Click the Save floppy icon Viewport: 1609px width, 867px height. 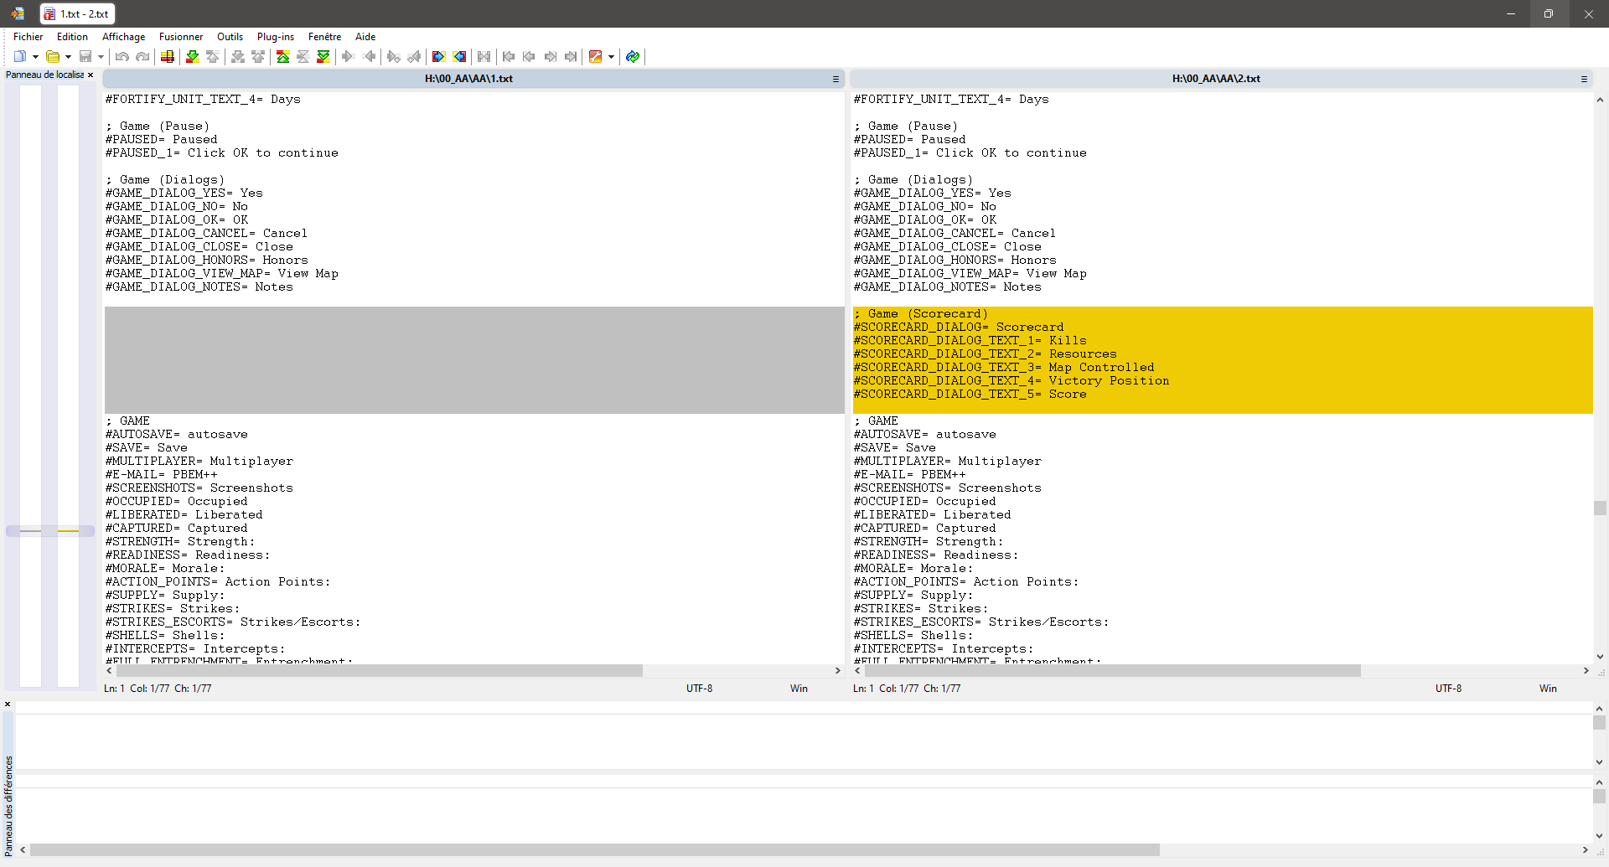(85, 57)
